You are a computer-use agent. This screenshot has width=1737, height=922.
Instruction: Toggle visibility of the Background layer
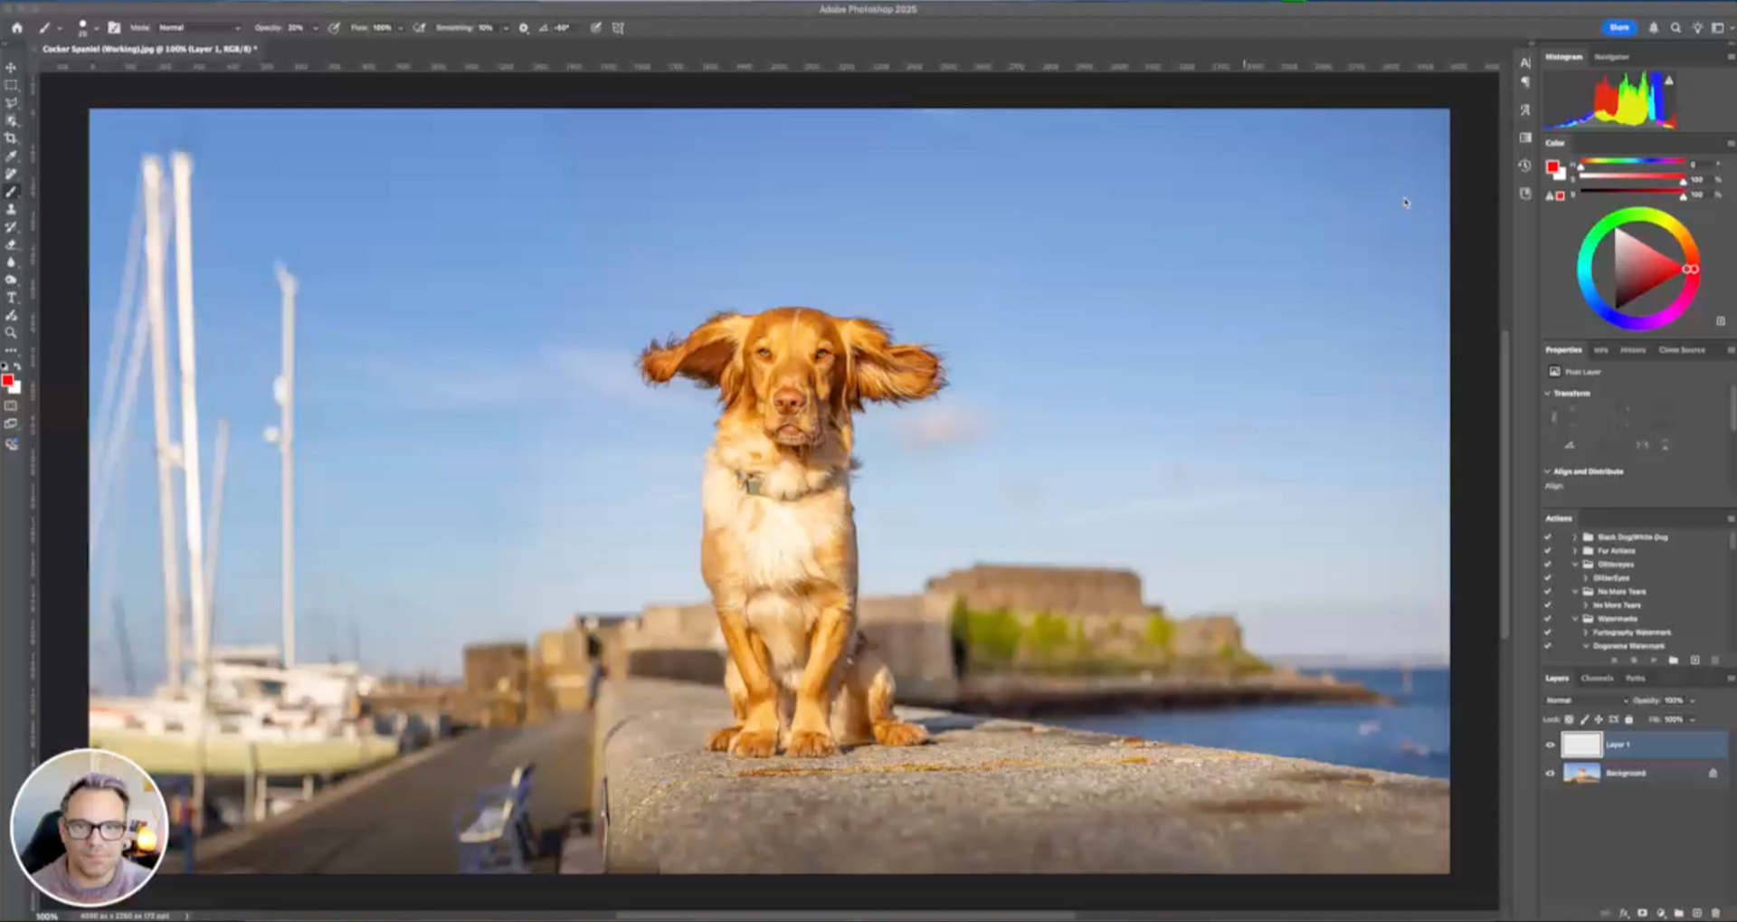coord(1550,774)
